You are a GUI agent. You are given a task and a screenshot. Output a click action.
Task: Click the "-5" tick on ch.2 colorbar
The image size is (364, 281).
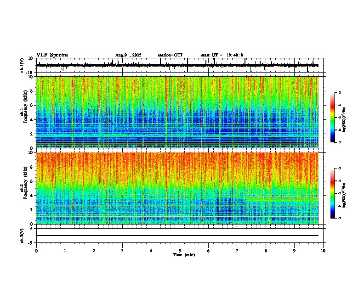pos(339,193)
